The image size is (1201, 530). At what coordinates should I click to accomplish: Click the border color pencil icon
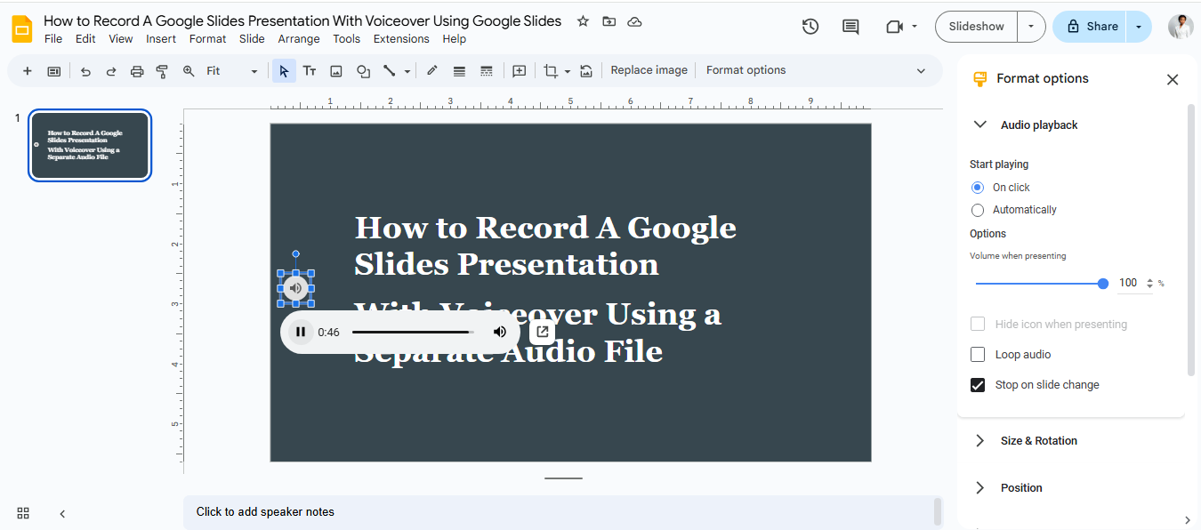(x=432, y=71)
